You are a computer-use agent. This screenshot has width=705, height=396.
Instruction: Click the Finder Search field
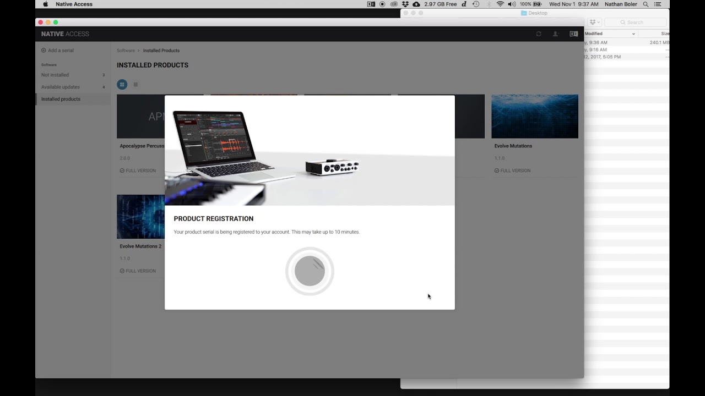point(635,22)
